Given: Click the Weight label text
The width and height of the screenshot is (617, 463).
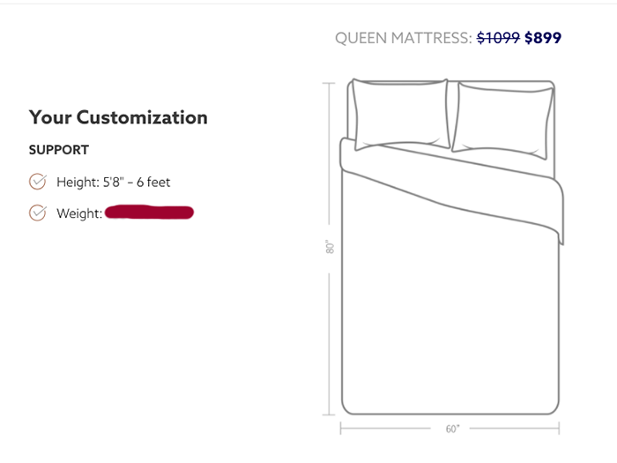Looking at the screenshot, I should tap(79, 213).
